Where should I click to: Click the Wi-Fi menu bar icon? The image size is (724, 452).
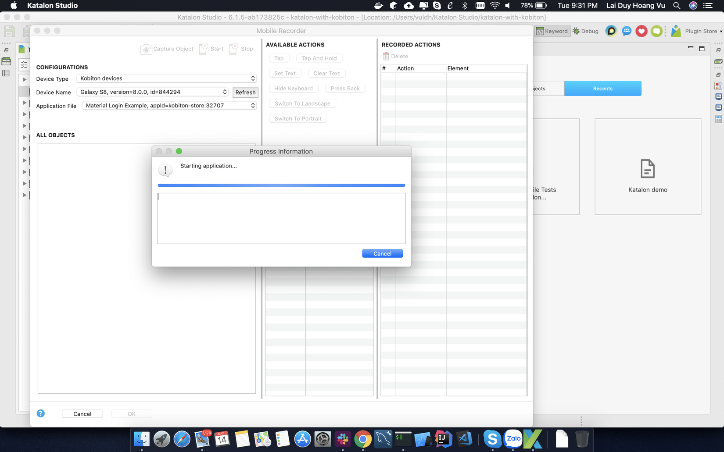pyautogui.click(x=495, y=5)
